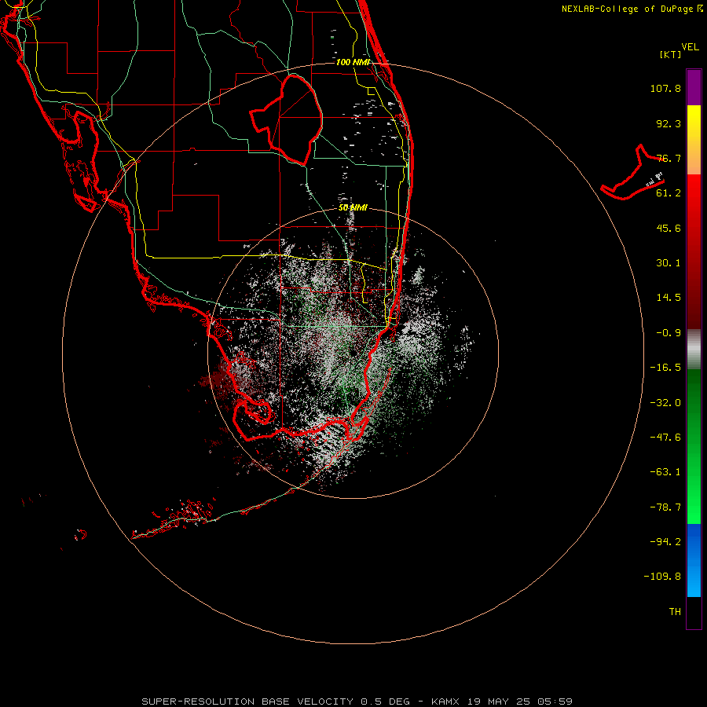The image size is (707, 707).
Task: Click the -32.0 velocity scale value
Action: [665, 402]
